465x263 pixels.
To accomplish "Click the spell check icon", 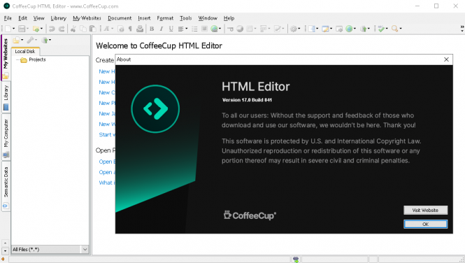I will (x=381, y=29).
